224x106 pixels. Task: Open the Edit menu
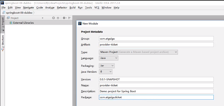[x=10, y=8]
